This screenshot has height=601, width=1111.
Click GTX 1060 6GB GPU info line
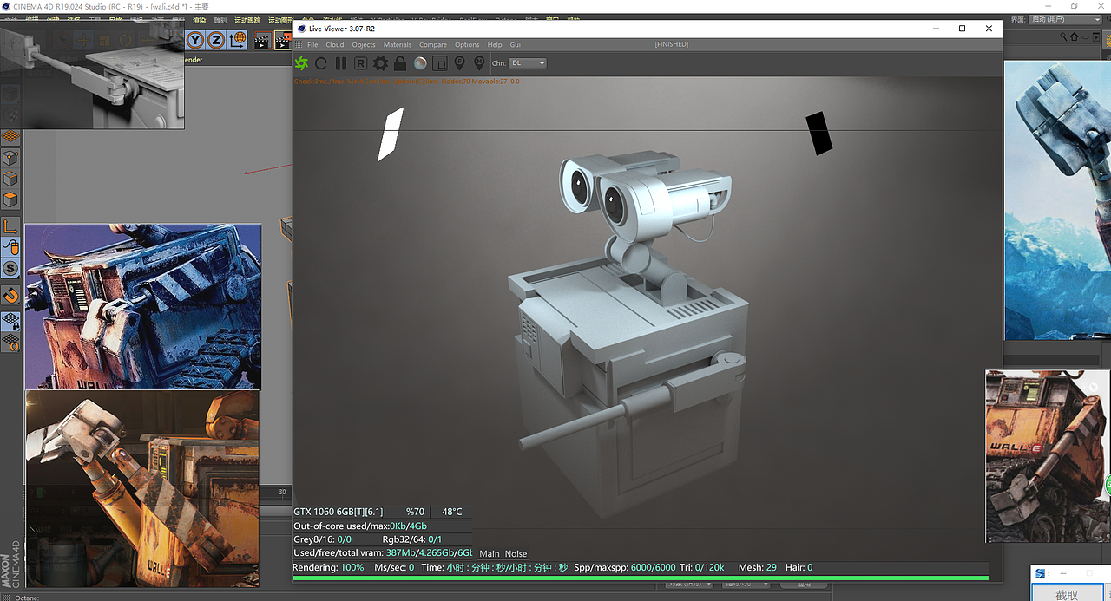(338, 512)
